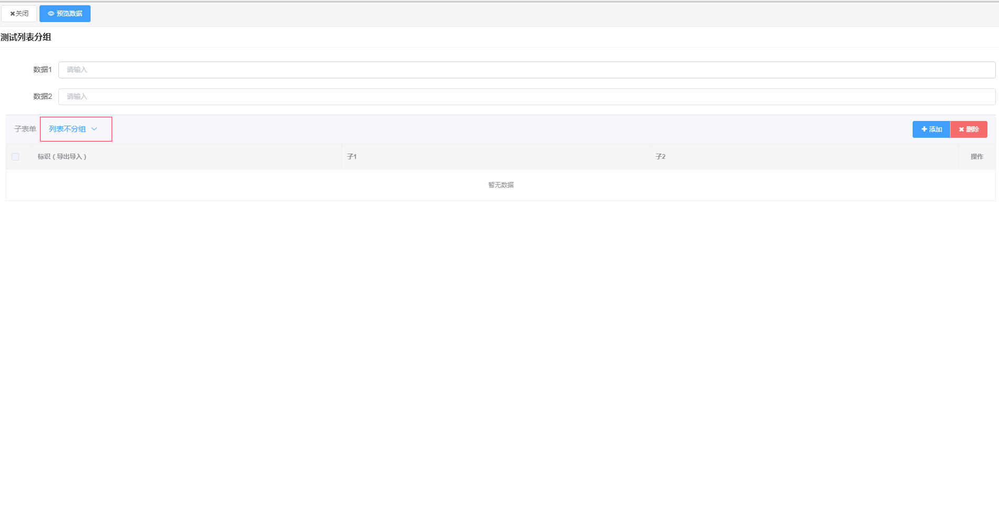This screenshot has width=999, height=506.
Task: Focus the 数据2 input field
Action: click(527, 97)
